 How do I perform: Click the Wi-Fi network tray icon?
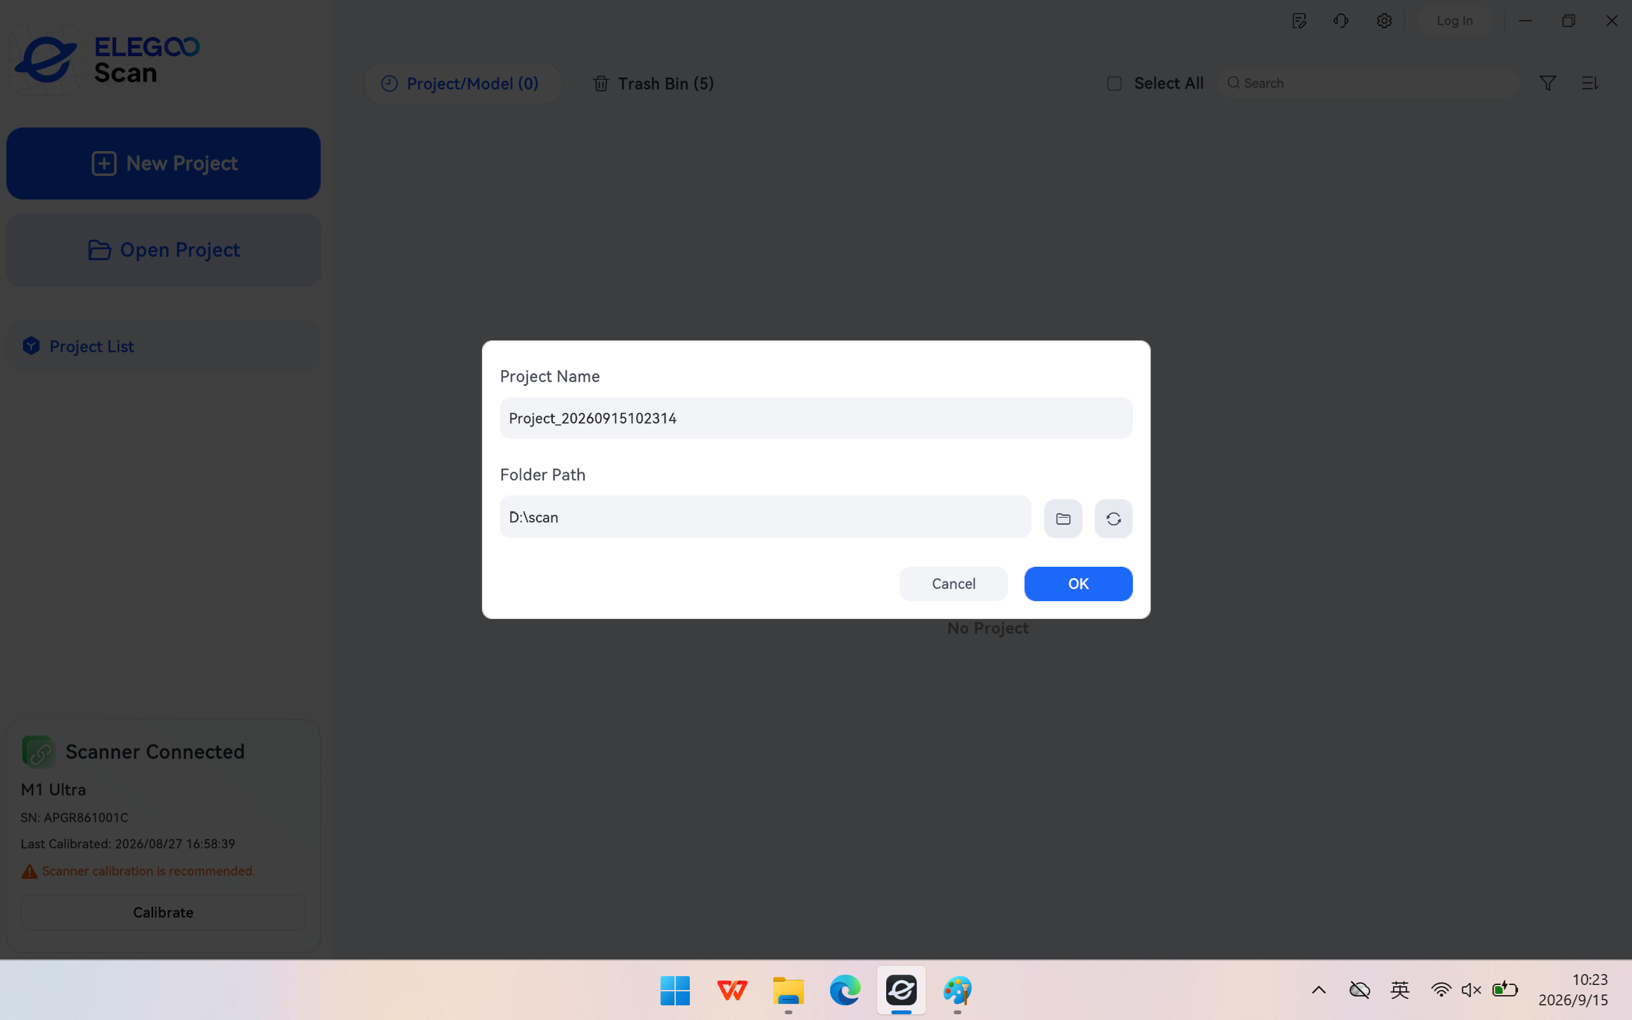(x=1441, y=990)
